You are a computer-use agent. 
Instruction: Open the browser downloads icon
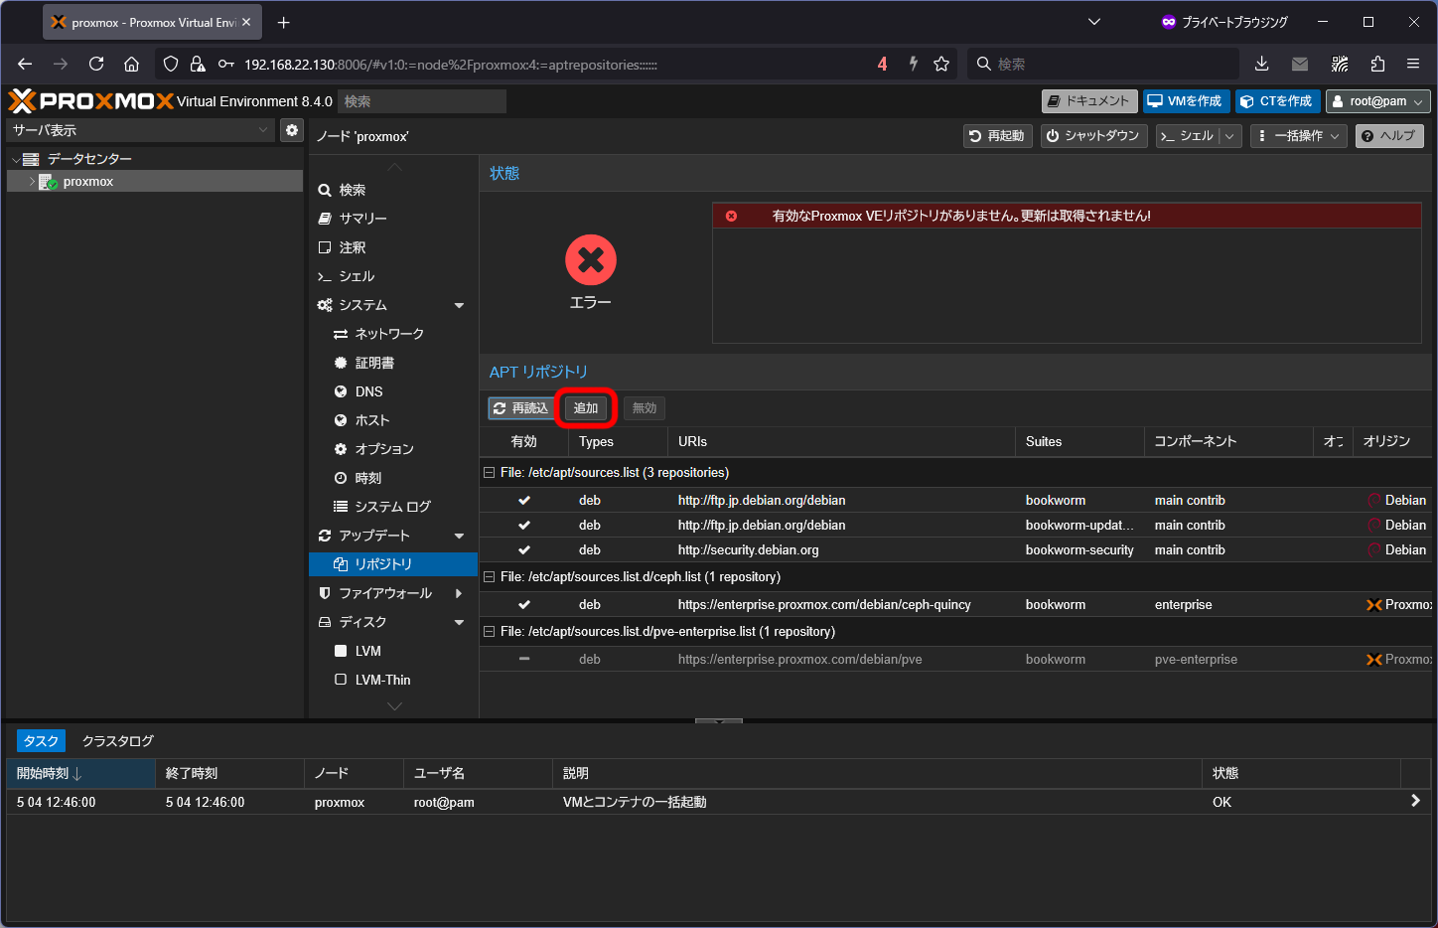click(x=1261, y=64)
